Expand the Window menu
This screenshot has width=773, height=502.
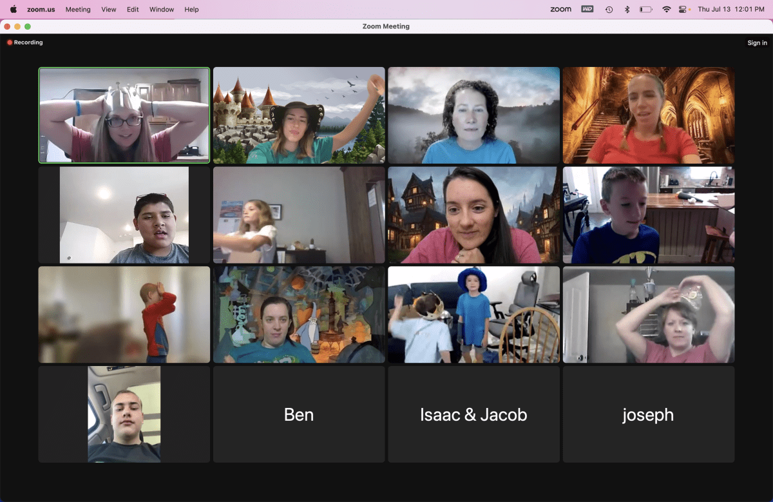coord(162,9)
